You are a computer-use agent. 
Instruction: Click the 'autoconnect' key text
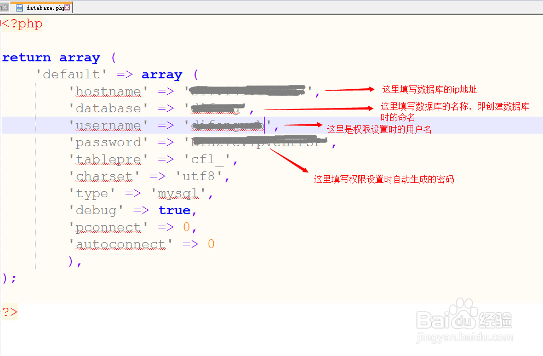[x=121, y=244]
